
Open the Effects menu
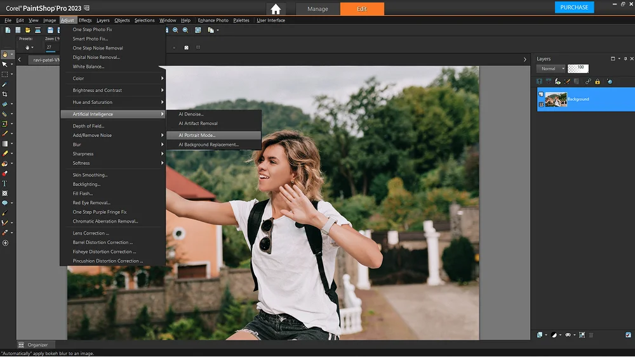click(x=85, y=20)
